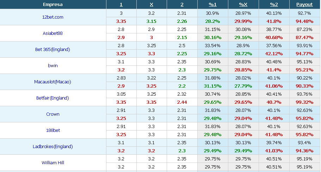The width and height of the screenshot is (321, 172).
Task: Open the Betfair(England) link
Action: 53,98
